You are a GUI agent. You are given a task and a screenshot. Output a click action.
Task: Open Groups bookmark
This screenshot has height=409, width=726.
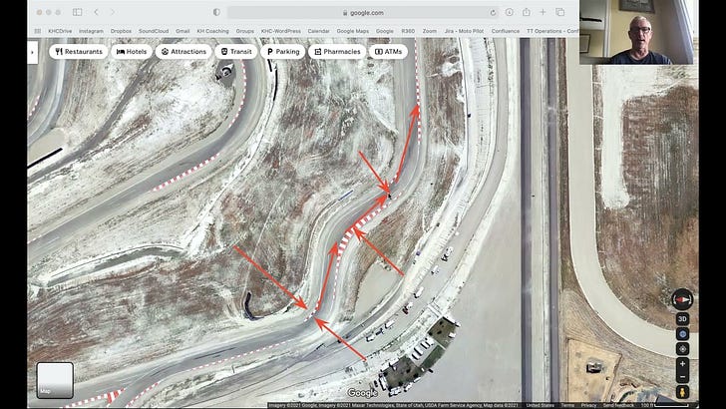click(245, 31)
